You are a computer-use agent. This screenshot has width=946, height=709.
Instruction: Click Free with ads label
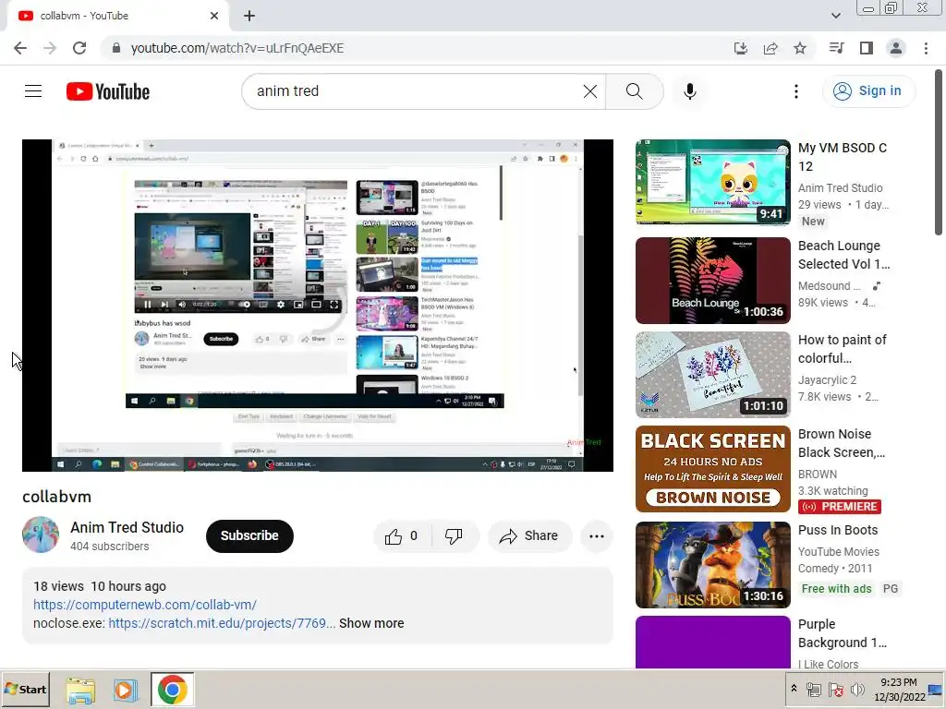(836, 588)
